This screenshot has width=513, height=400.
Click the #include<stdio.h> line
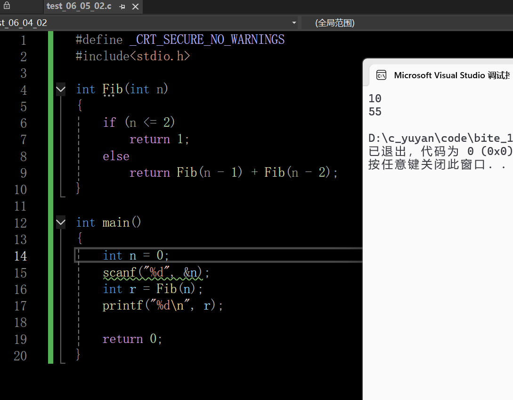[x=133, y=56]
